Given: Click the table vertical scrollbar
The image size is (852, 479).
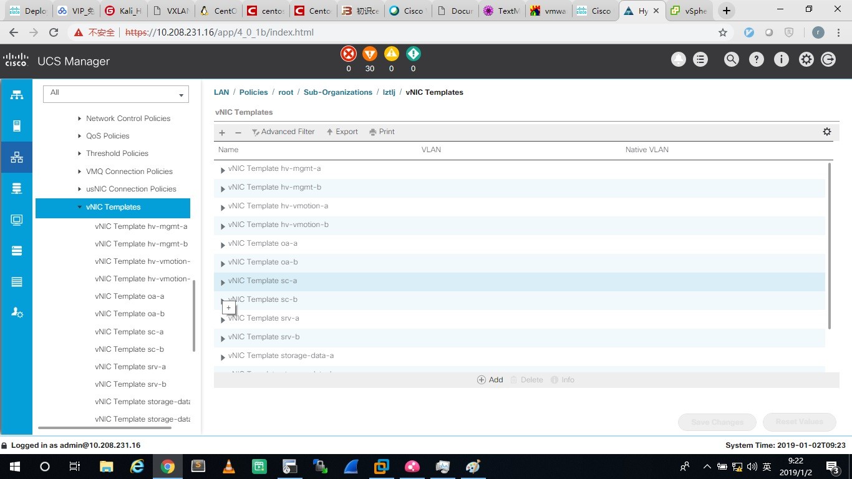Looking at the screenshot, I should 830,246.
